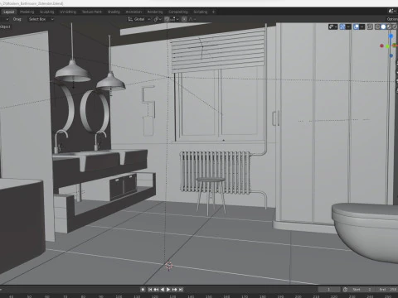Toggle preview range clock icon
The image size is (398, 298).
[345, 290]
